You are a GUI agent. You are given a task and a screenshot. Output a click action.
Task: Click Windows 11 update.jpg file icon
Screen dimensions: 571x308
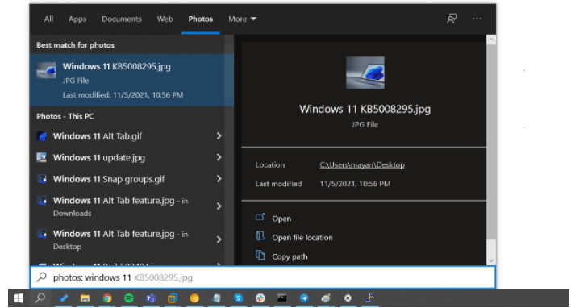pos(42,157)
